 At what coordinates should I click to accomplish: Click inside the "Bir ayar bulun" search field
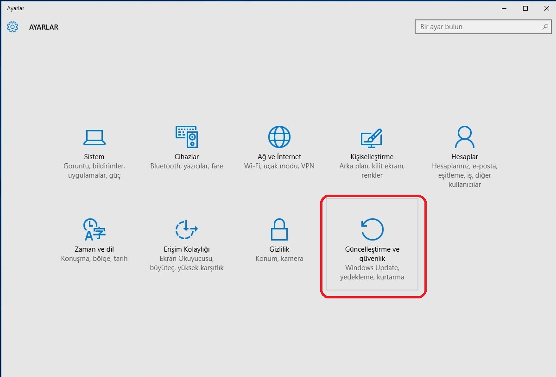(483, 27)
